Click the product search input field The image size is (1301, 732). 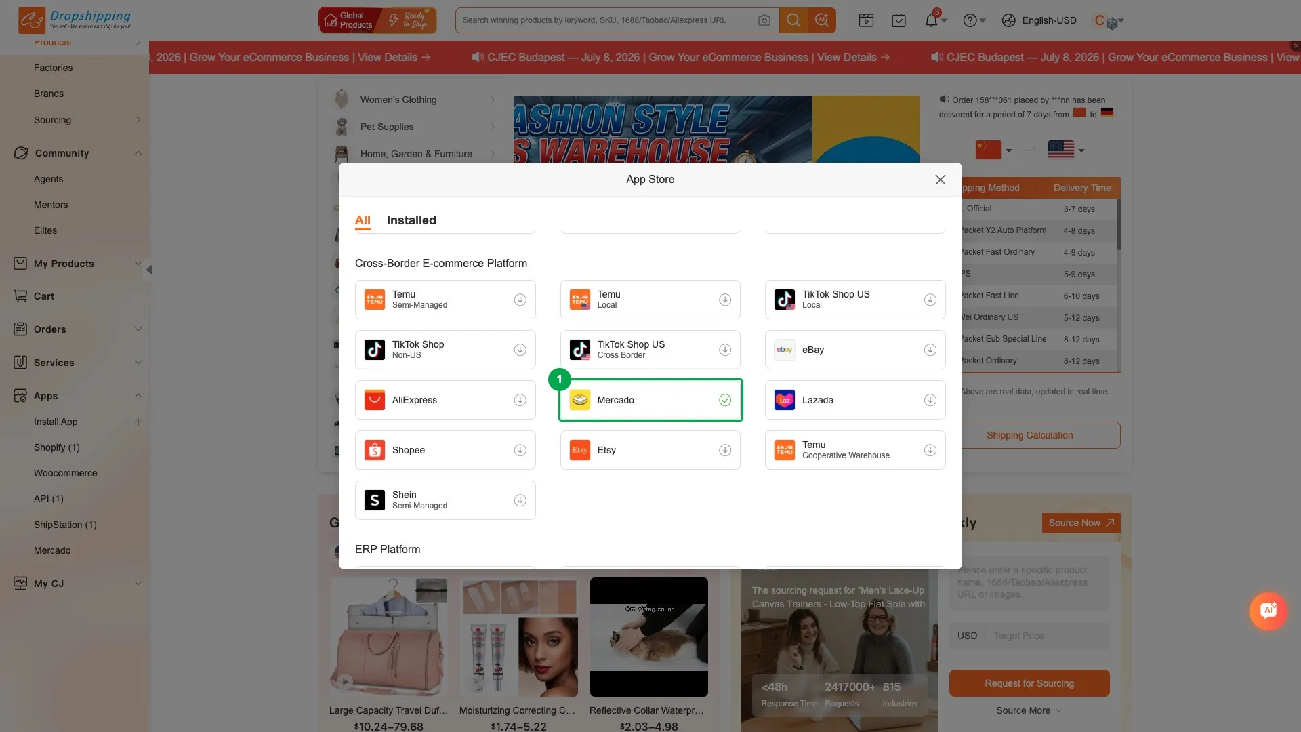606,20
